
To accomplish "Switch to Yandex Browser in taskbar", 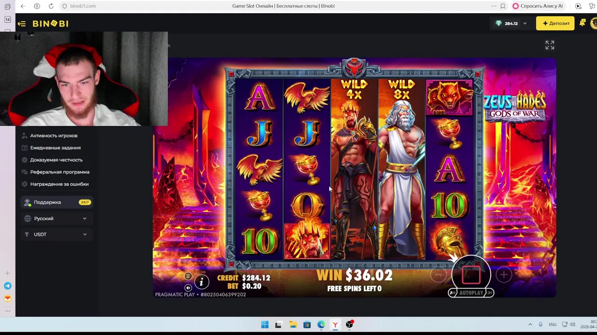I will pos(335,324).
